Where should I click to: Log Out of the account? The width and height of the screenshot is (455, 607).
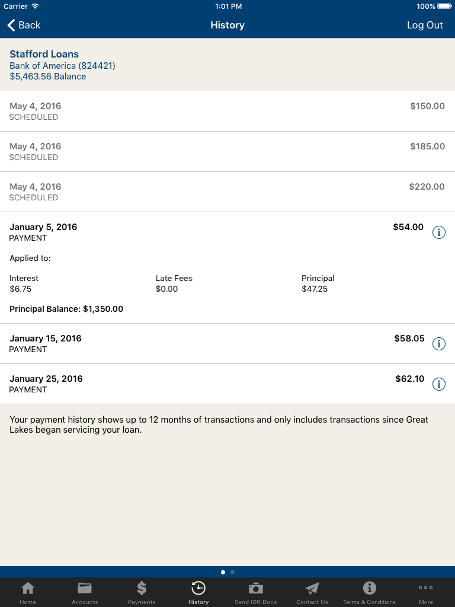coord(425,25)
